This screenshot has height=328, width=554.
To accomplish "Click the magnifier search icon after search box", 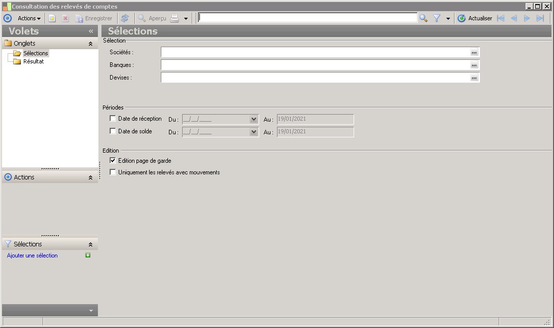I will click(x=423, y=18).
